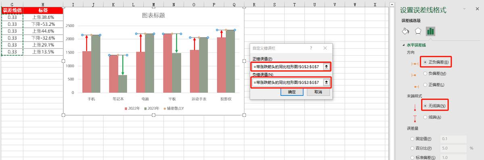The image size is (484, 160).
Task: Select cell 上涨44.6%
Action: 43,31
